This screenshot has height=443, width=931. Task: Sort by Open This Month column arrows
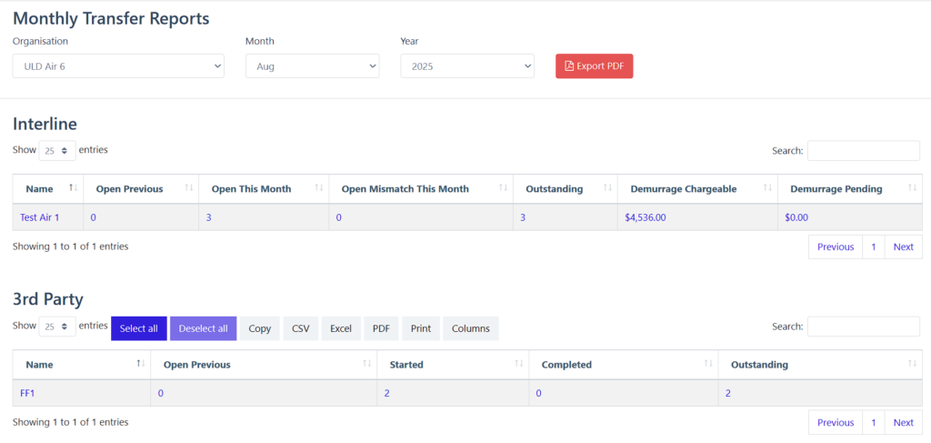click(319, 188)
